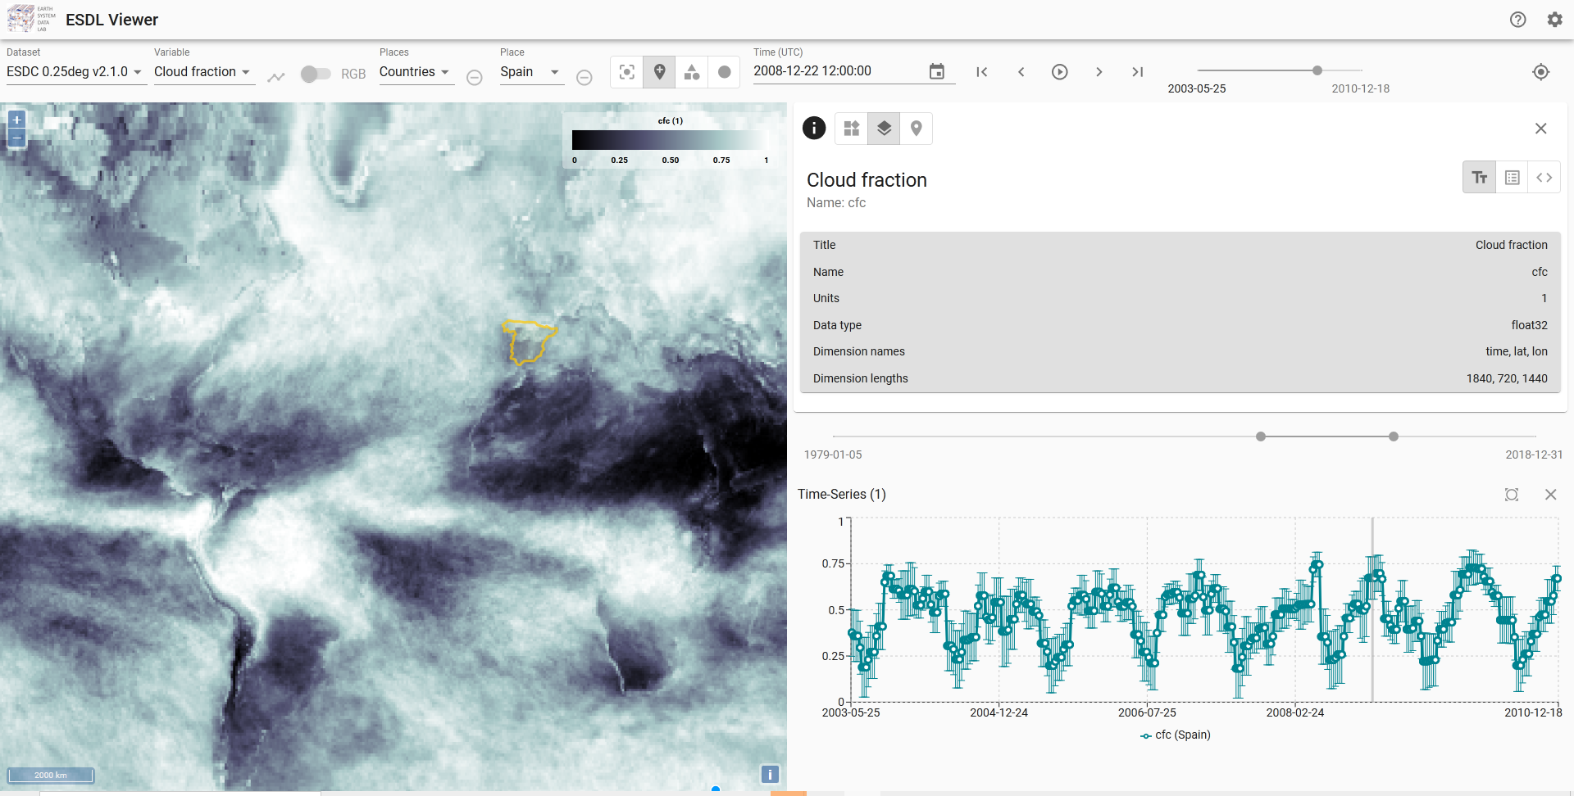The width and height of the screenshot is (1574, 796).
Task: Click the add time-series chart icon
Action: click(276, 76)
